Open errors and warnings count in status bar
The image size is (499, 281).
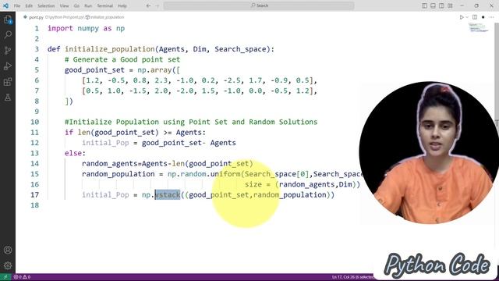pyautogui.click(x=22, y=277)
